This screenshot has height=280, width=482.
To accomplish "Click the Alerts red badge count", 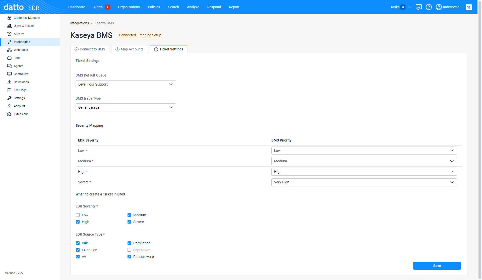I will click(x=108, y=7).
